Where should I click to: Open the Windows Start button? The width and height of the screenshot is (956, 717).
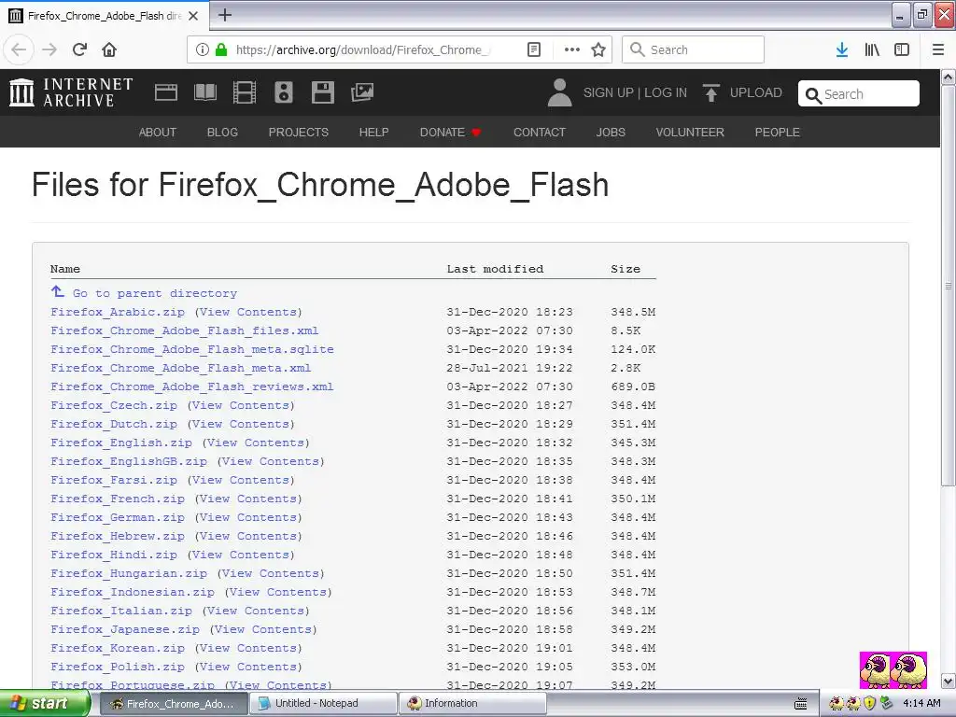click(x=45, y=704)
